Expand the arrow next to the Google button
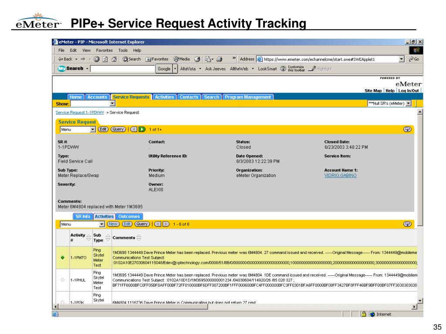Image resolution: width=446 pixels, height=334 pixels. (x=175, y=68)
